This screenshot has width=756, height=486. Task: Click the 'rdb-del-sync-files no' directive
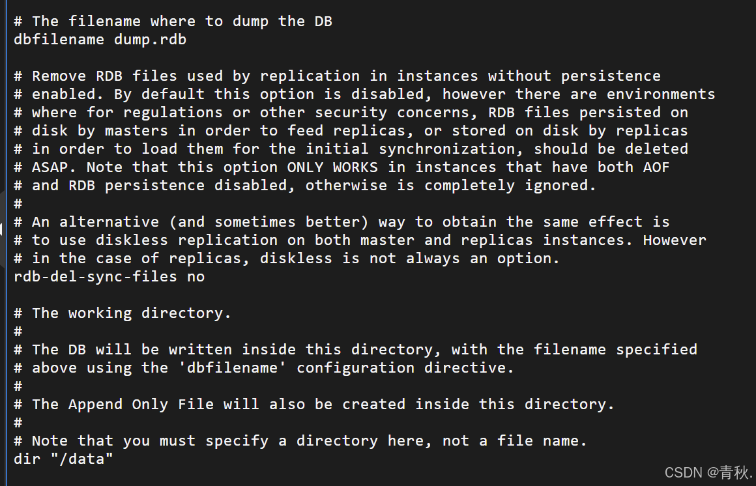109,276
